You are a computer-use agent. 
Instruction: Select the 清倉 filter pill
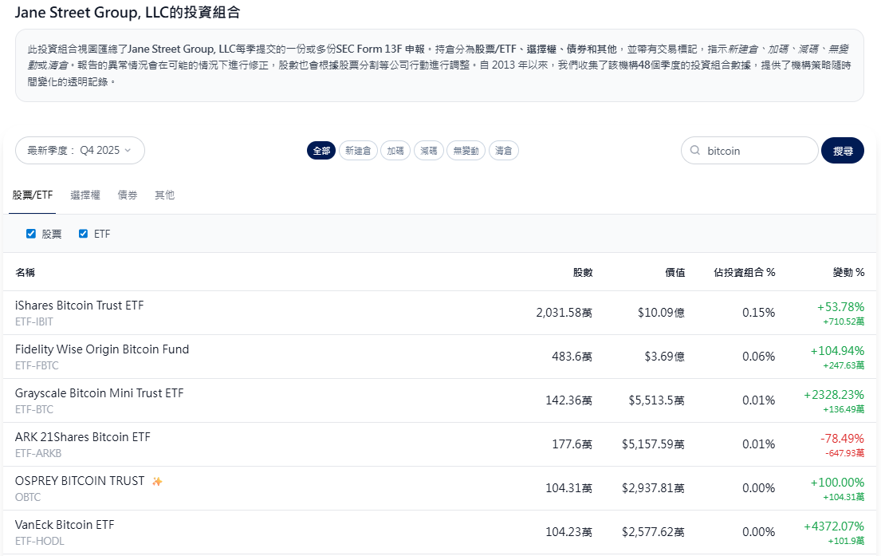pos(503,151)
